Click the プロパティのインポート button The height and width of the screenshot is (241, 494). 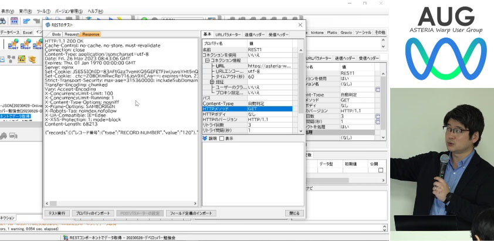pos(93,213)
